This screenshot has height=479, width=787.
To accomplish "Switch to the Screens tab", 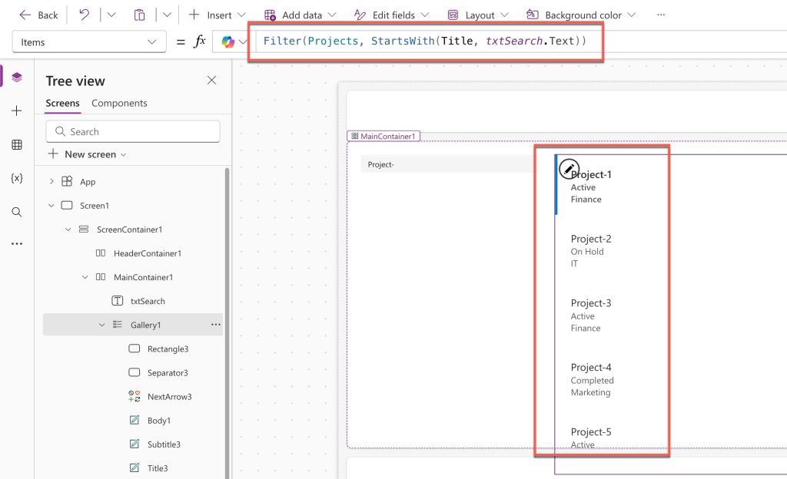I will point(63,103).
